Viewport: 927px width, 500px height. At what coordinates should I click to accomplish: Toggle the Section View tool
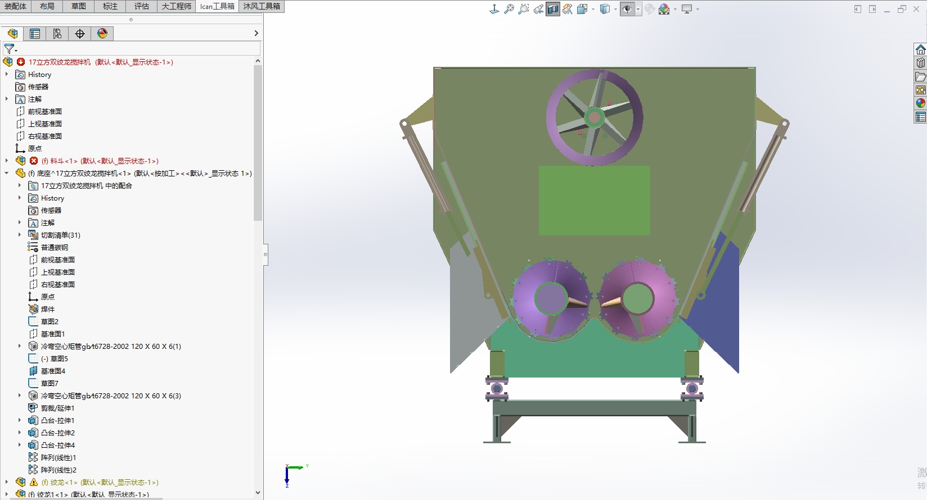click(553, 9)
